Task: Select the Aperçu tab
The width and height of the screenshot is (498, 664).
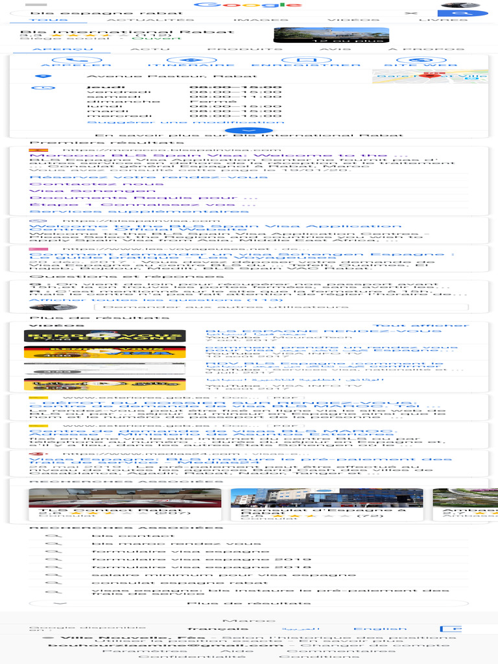Action: click(62, 49)
